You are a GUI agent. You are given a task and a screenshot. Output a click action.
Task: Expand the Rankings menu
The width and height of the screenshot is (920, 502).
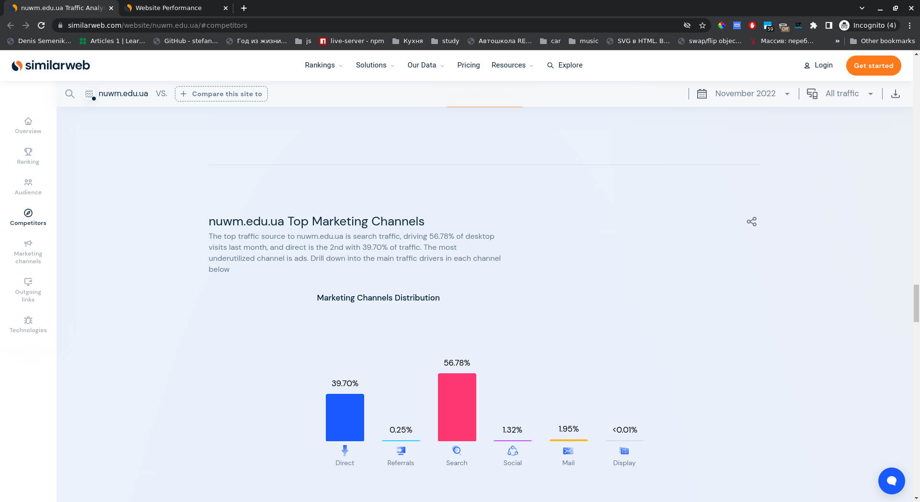pyautogui.click(x=323, y=65)
